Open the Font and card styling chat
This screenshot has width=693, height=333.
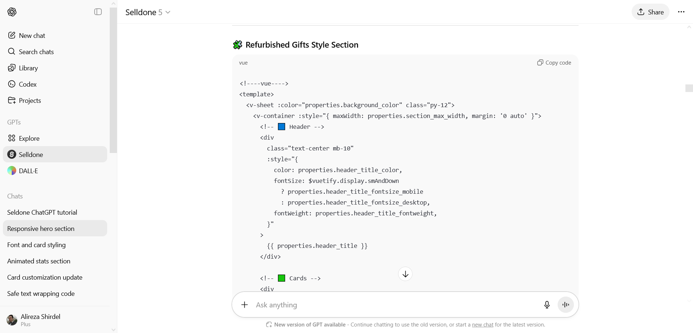pos(55,245)
